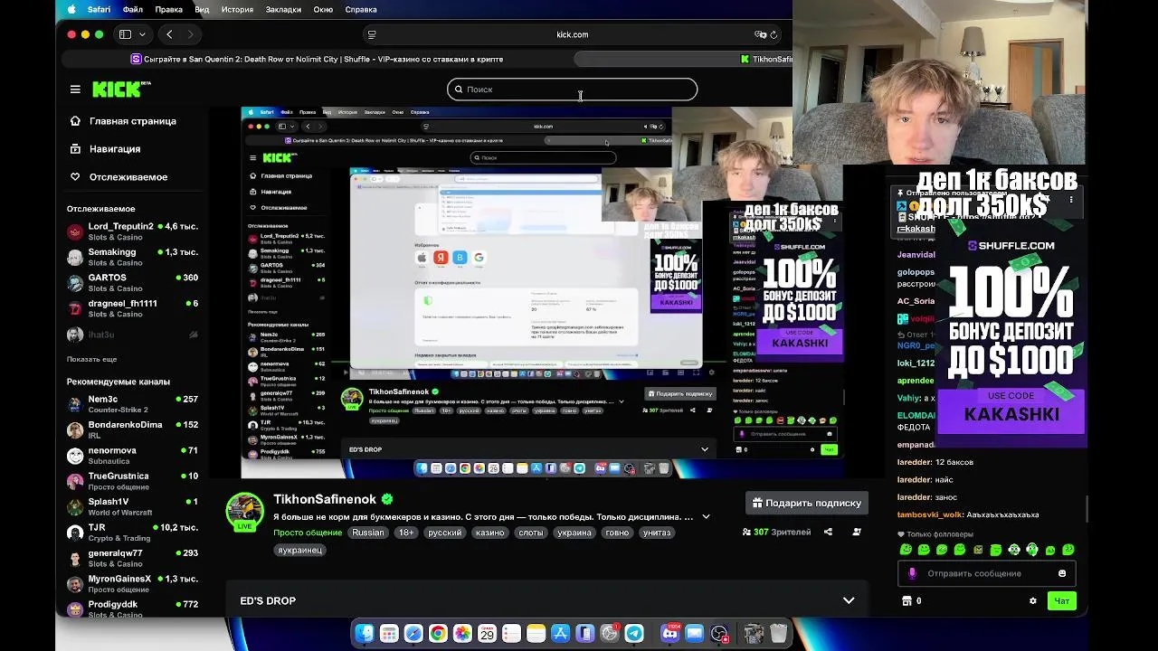Open the Safari application menu
This screenshot has height=651, width=1158.
99,9
